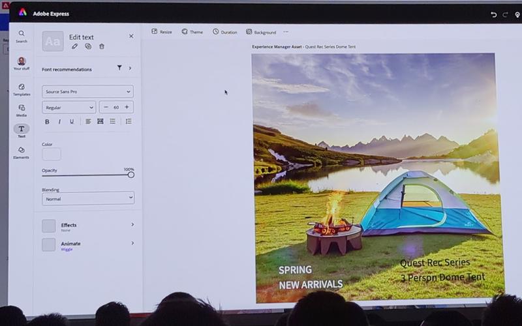The width and height of the screenshot is (522, 326).
Task: Click the location pin icon in header
Action: (x=517, y=15)
